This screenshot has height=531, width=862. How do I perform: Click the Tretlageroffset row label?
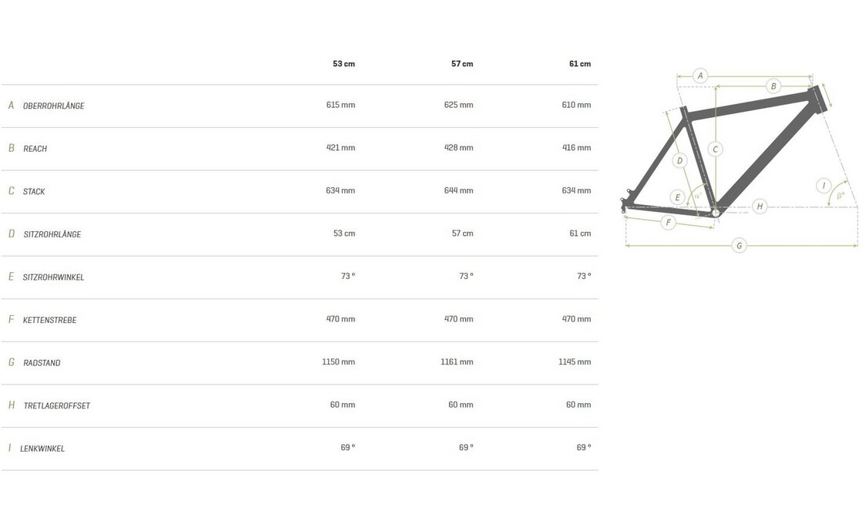tap(57, 406)
